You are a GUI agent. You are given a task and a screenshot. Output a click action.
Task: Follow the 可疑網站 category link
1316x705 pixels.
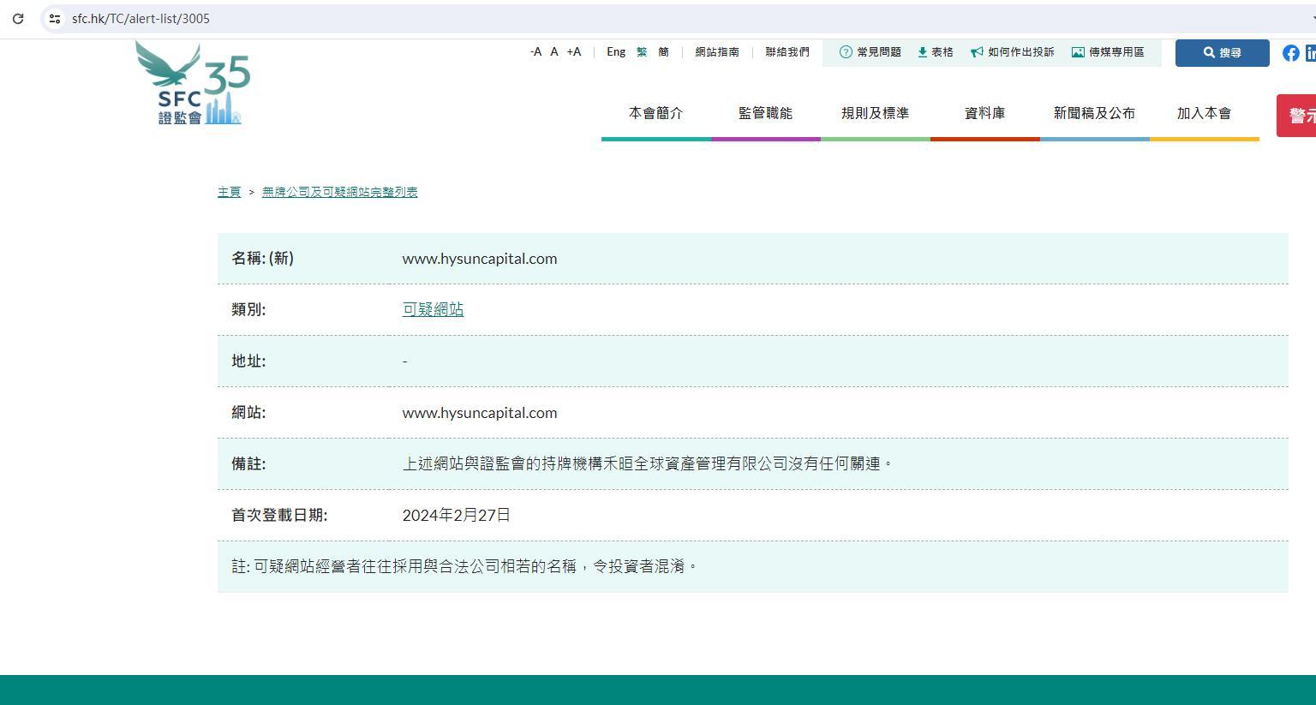[x=433, y=309]
